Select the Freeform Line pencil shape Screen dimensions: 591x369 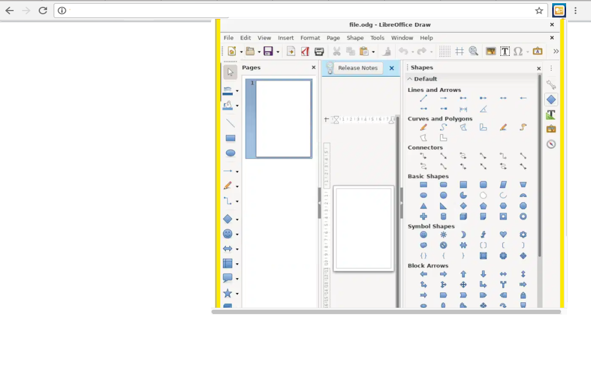click(423, 127)
